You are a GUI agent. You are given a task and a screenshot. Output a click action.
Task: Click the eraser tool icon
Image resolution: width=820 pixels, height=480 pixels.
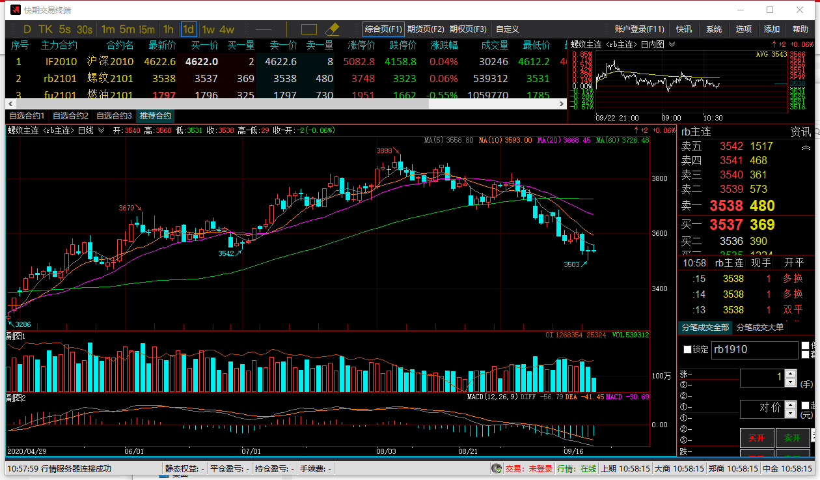[332, 29]
